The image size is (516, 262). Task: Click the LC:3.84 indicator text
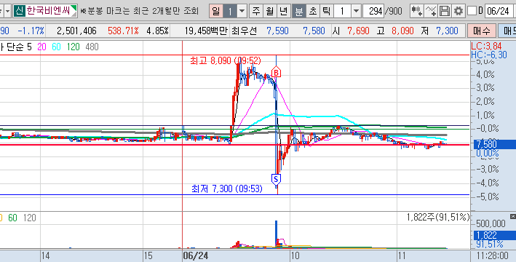click(486, 46)
